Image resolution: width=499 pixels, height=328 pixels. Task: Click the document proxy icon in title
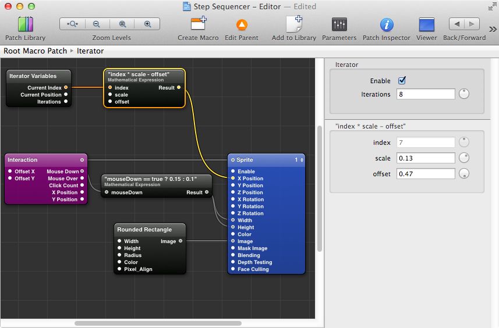(186, 6)
